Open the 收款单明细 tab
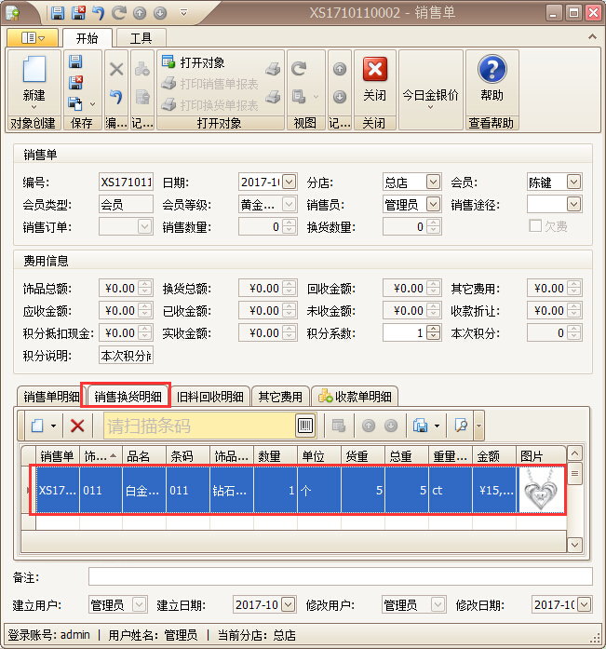Image resolution: width=606 pixels, height=649 pixels. point(356,397)
